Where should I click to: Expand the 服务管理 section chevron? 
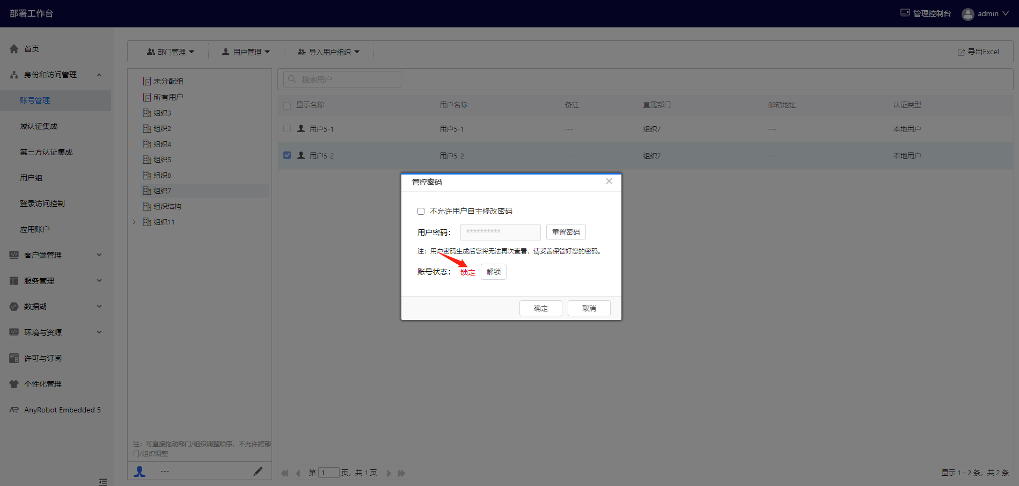point(99,281)
